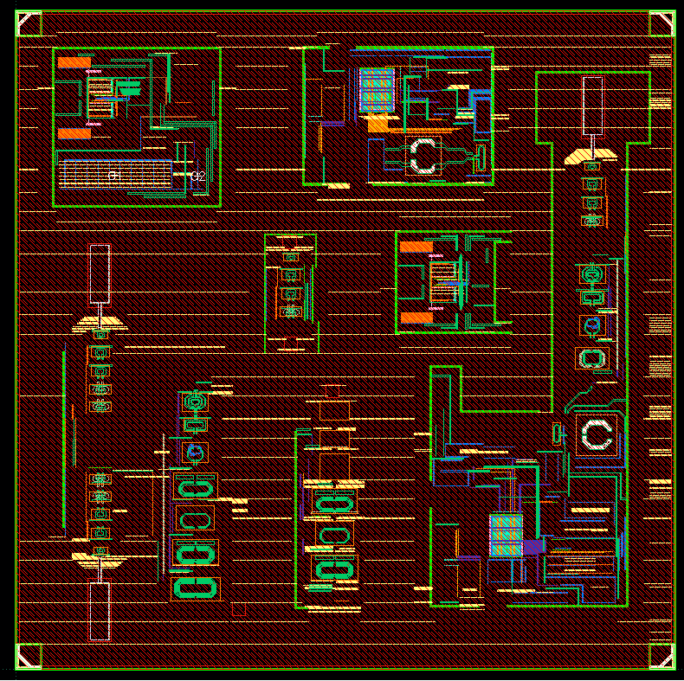Click the G2 label in the layout

click(198, 177)
